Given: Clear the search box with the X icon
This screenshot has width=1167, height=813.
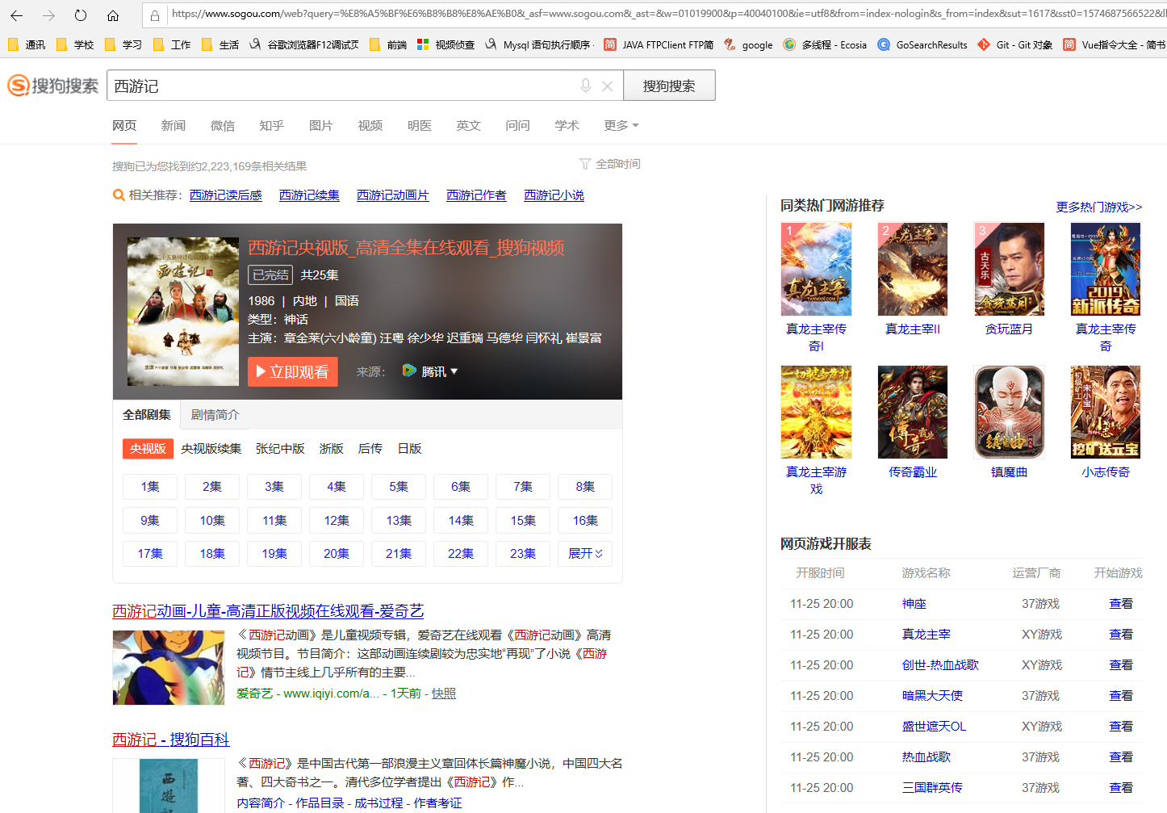Looking at the screenshot, I should coord(608,86).
